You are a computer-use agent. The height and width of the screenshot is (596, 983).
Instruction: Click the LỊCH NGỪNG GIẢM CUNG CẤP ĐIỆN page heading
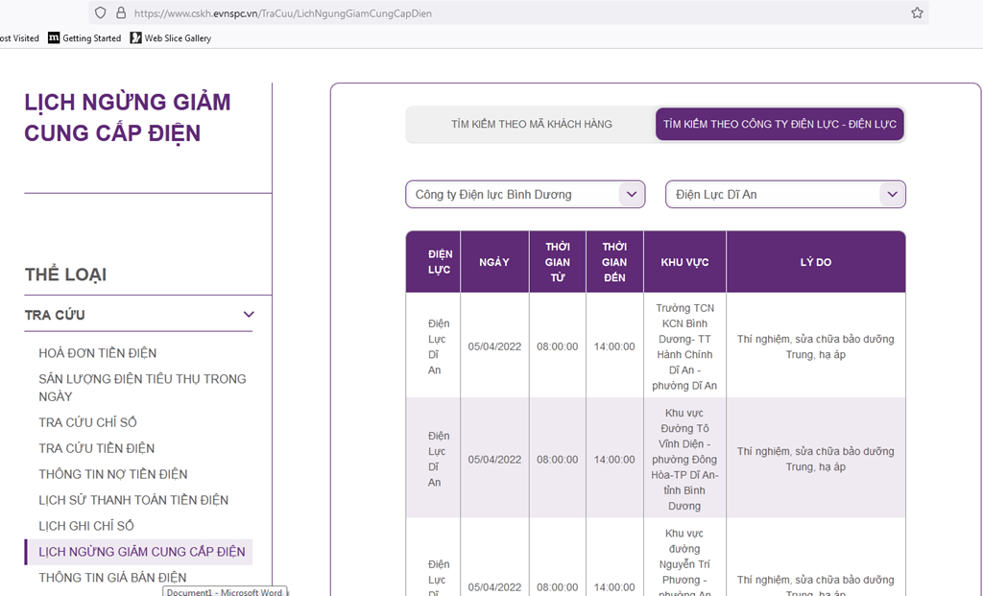tap(128, 117)
